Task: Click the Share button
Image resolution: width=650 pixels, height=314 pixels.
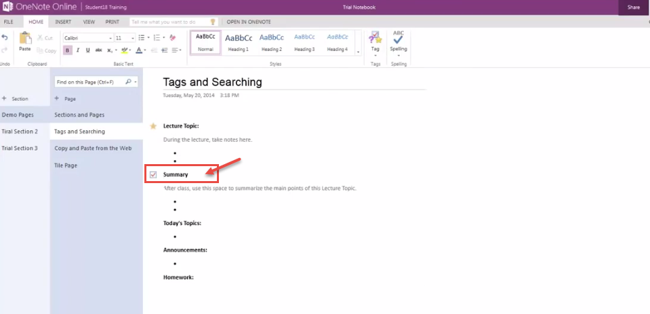Action: pos(634,7)
